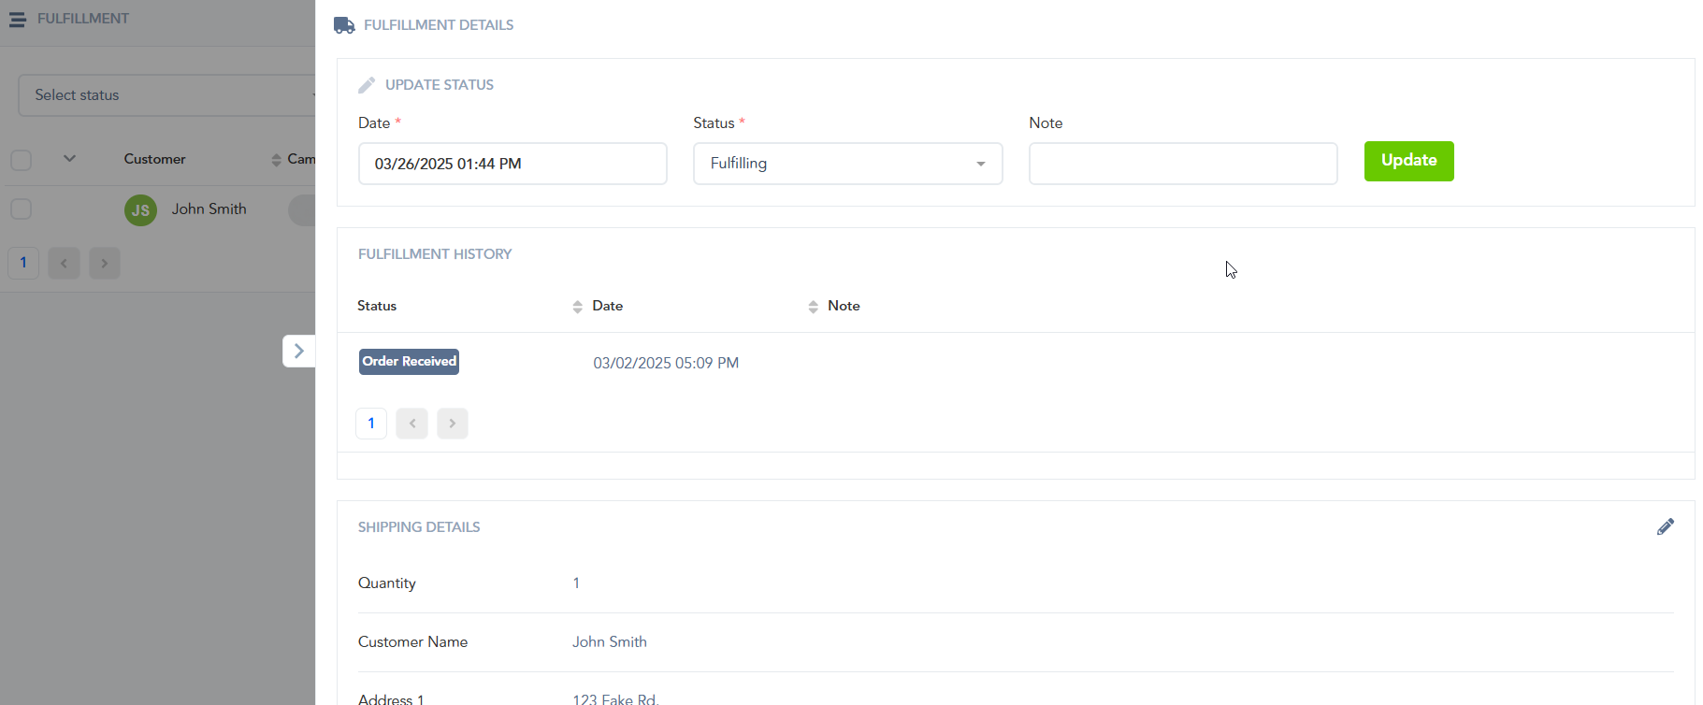1703x705 pixels.
Task: Click the Date input field
Action: tap(512, 164)
